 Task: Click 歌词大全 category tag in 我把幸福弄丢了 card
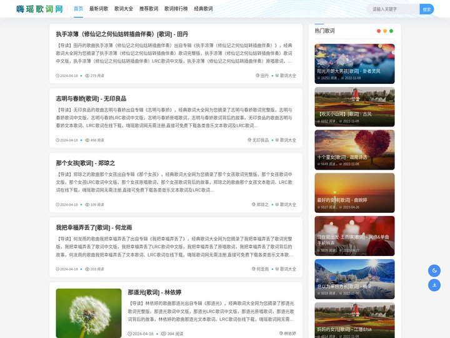pyautogui.click(x=286, y=269)
